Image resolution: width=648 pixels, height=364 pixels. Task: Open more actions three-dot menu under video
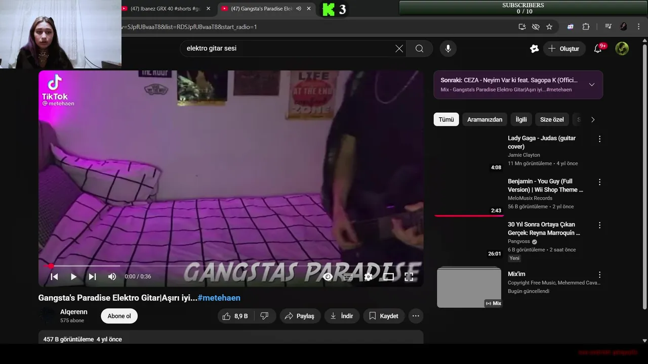coord(416,316)
